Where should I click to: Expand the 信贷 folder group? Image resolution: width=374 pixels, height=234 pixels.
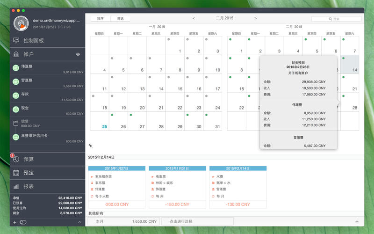point(16,124)
